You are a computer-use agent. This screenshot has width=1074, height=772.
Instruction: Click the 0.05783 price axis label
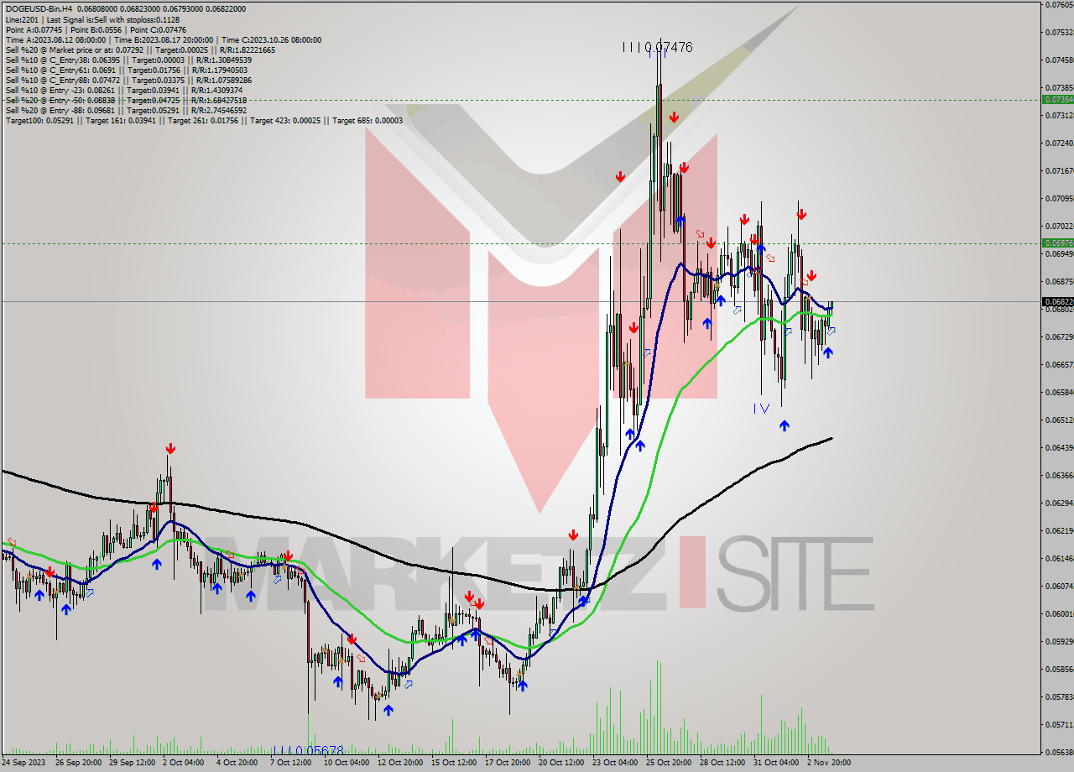click(x=1058, y=696)
